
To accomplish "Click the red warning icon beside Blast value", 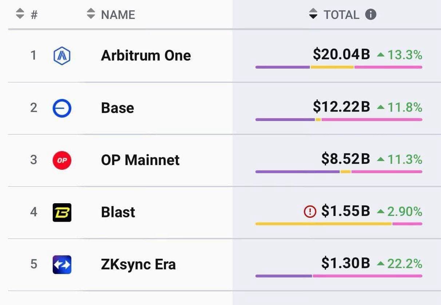I will [310, 212].
